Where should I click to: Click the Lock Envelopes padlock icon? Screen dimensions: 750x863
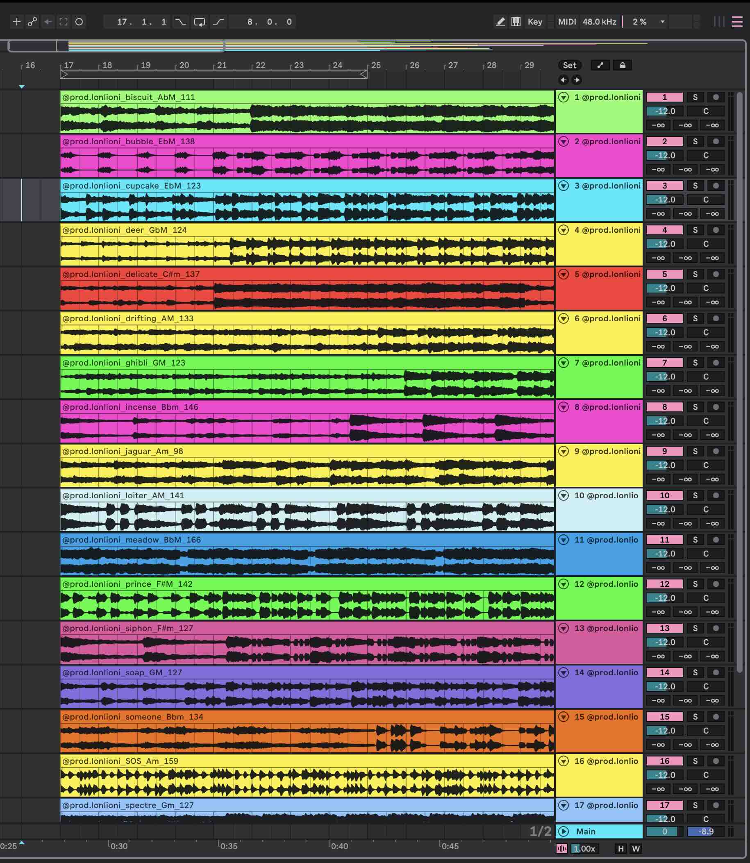point(622,65)
